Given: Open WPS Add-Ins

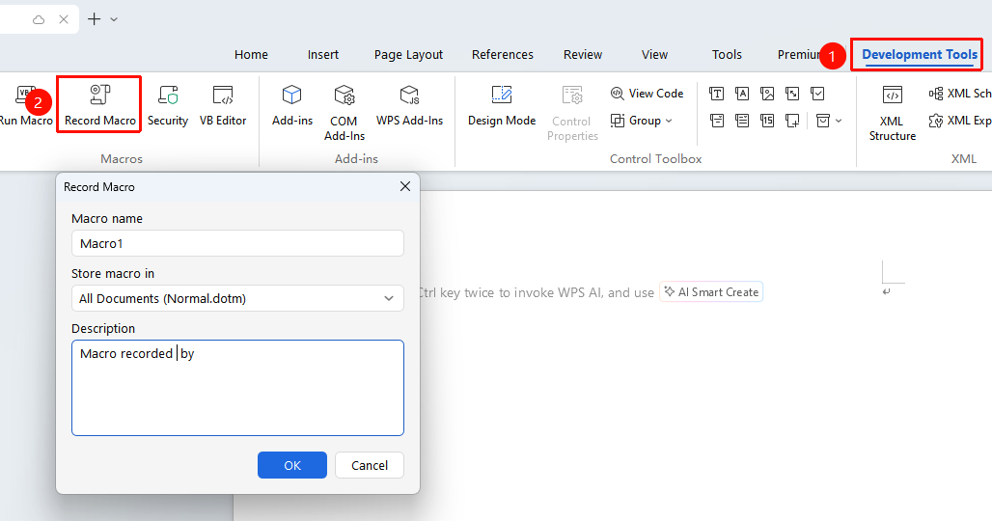Looking at the screenshot, I should (409, 105).
